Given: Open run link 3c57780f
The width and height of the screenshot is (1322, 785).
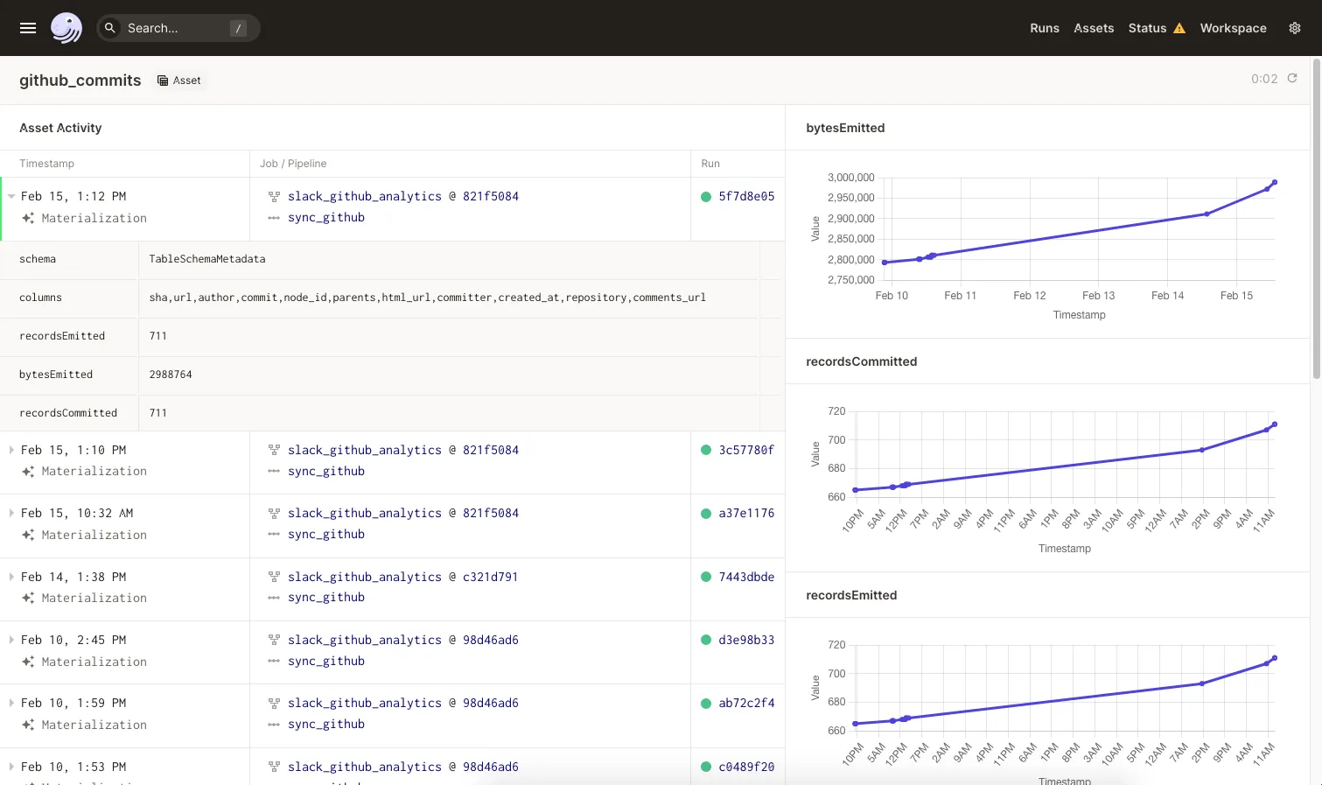Looking at the screenshot, I should coord(746,451).
